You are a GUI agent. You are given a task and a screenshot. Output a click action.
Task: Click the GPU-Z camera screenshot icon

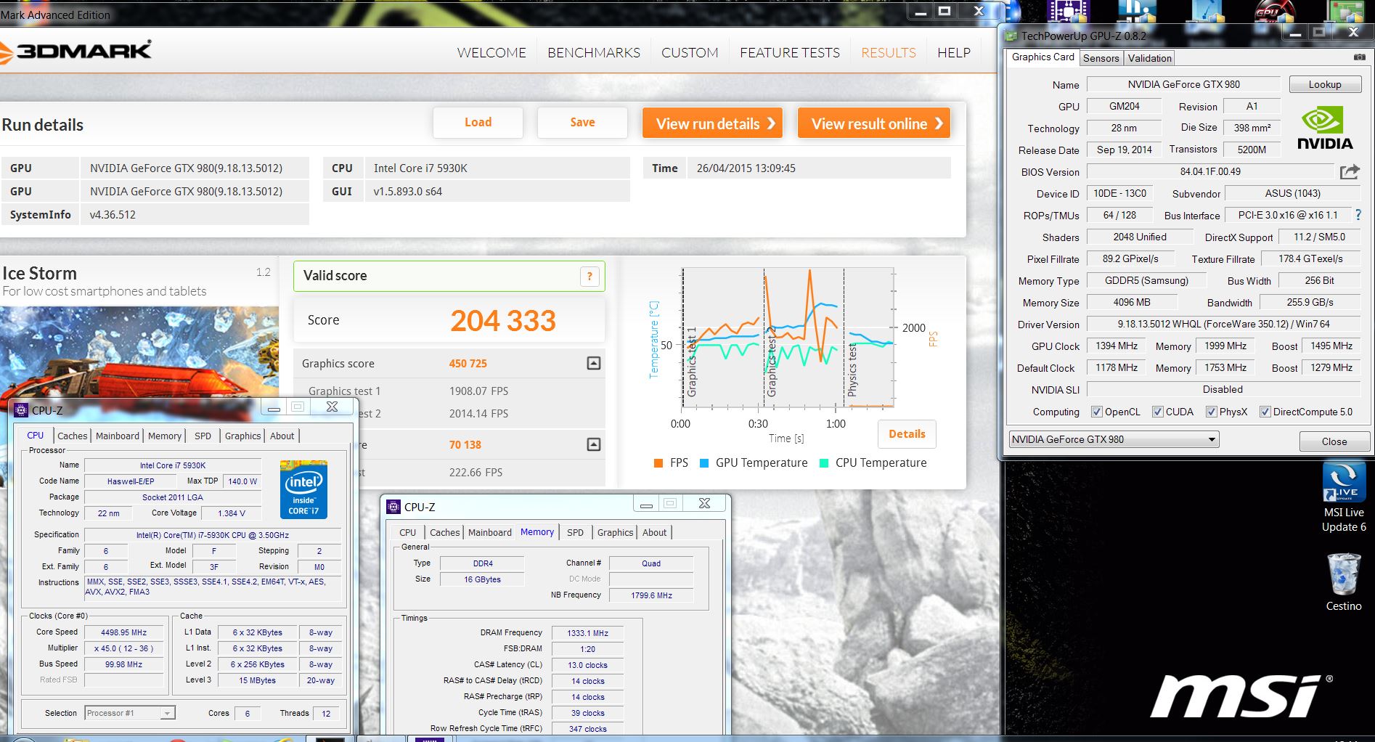point(1359,57)
